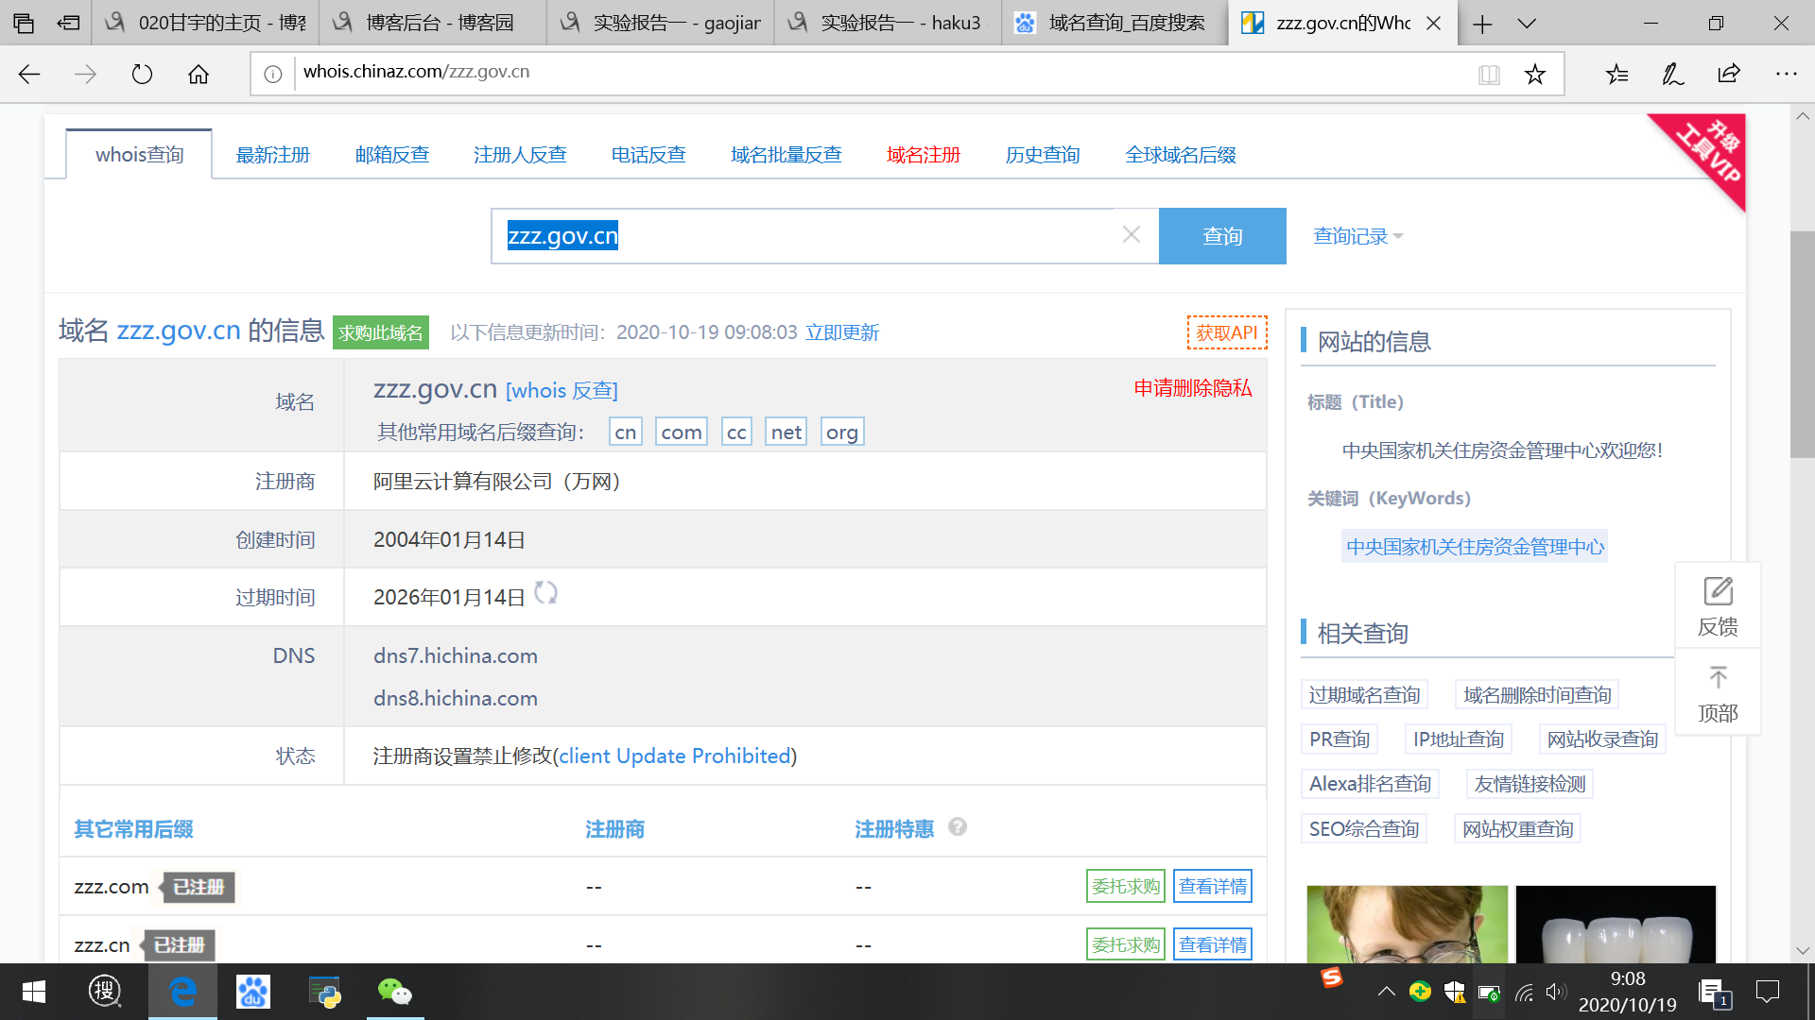Open the 历史查询 tab

(x=1042, y=155)
